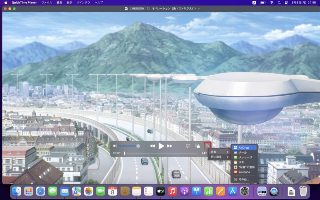320x200 pixels.
Task: Open the 表示 menu
Action: [x=69, y=2]
